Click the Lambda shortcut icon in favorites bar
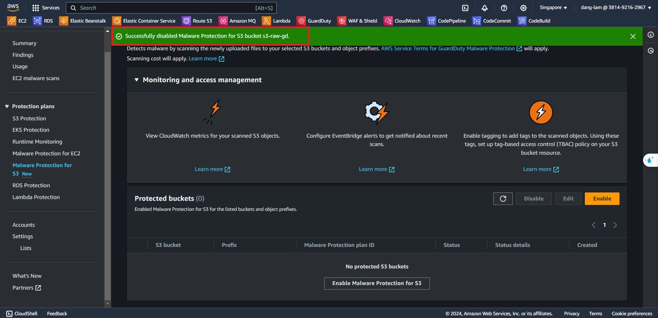The image size is (658, 318). pyautogui.click(x=266, y=21)
